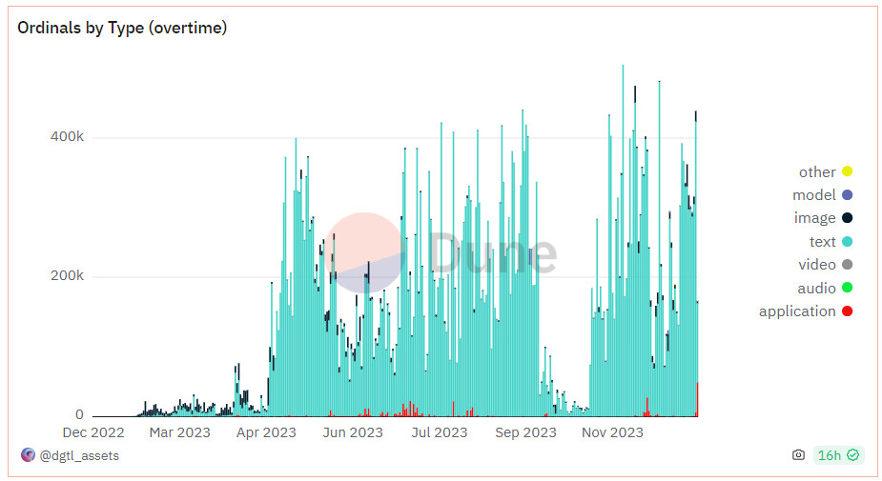This screenshot has height=481, width=882.
Task: Click the 'image' legend label
Action: pos(815,218)
